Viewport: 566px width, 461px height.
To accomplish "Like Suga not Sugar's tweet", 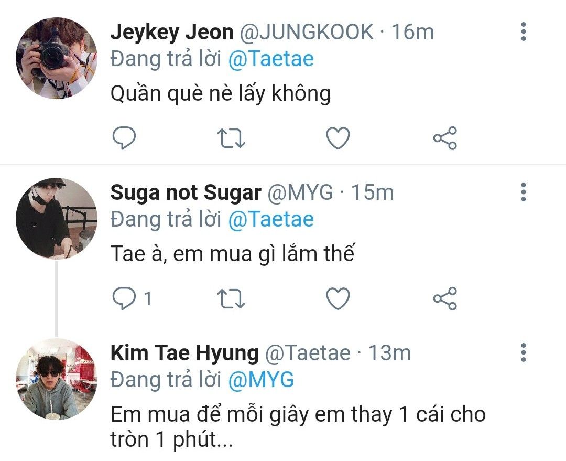I will tap(338, 298).
